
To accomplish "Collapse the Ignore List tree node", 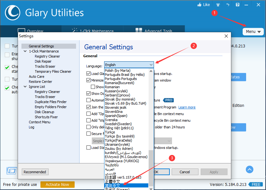I will [25, 87].
